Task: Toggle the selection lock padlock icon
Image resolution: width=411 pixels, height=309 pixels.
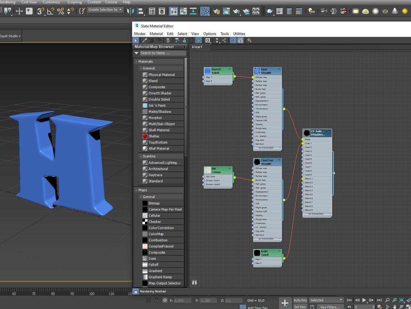Action: tap(157, 300)
